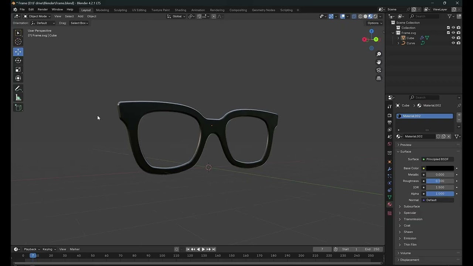The image size is (473, 266).
Task: Click the Principled BSDF surface button
Action: pyautogui.click(x=438, y=159)
